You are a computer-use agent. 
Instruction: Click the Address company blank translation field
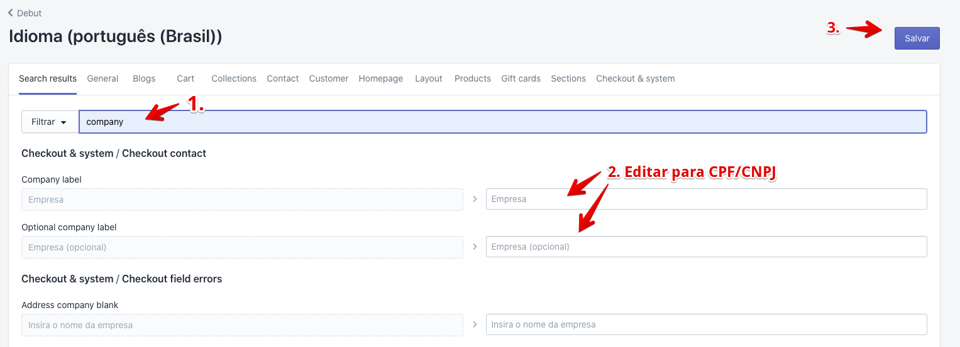[706, 324]
